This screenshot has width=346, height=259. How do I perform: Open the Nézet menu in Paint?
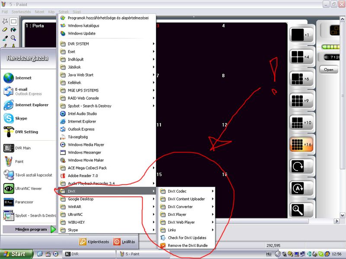[39, 12]
